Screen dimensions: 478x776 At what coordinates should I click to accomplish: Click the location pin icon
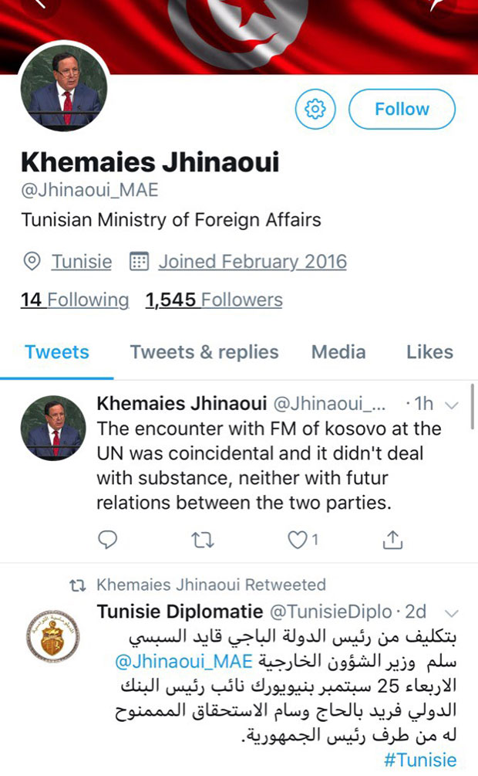coord(32,262)
